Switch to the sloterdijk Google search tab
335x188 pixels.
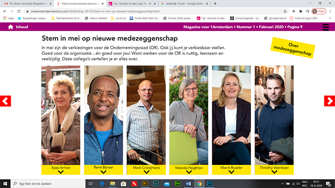point(184,4)
